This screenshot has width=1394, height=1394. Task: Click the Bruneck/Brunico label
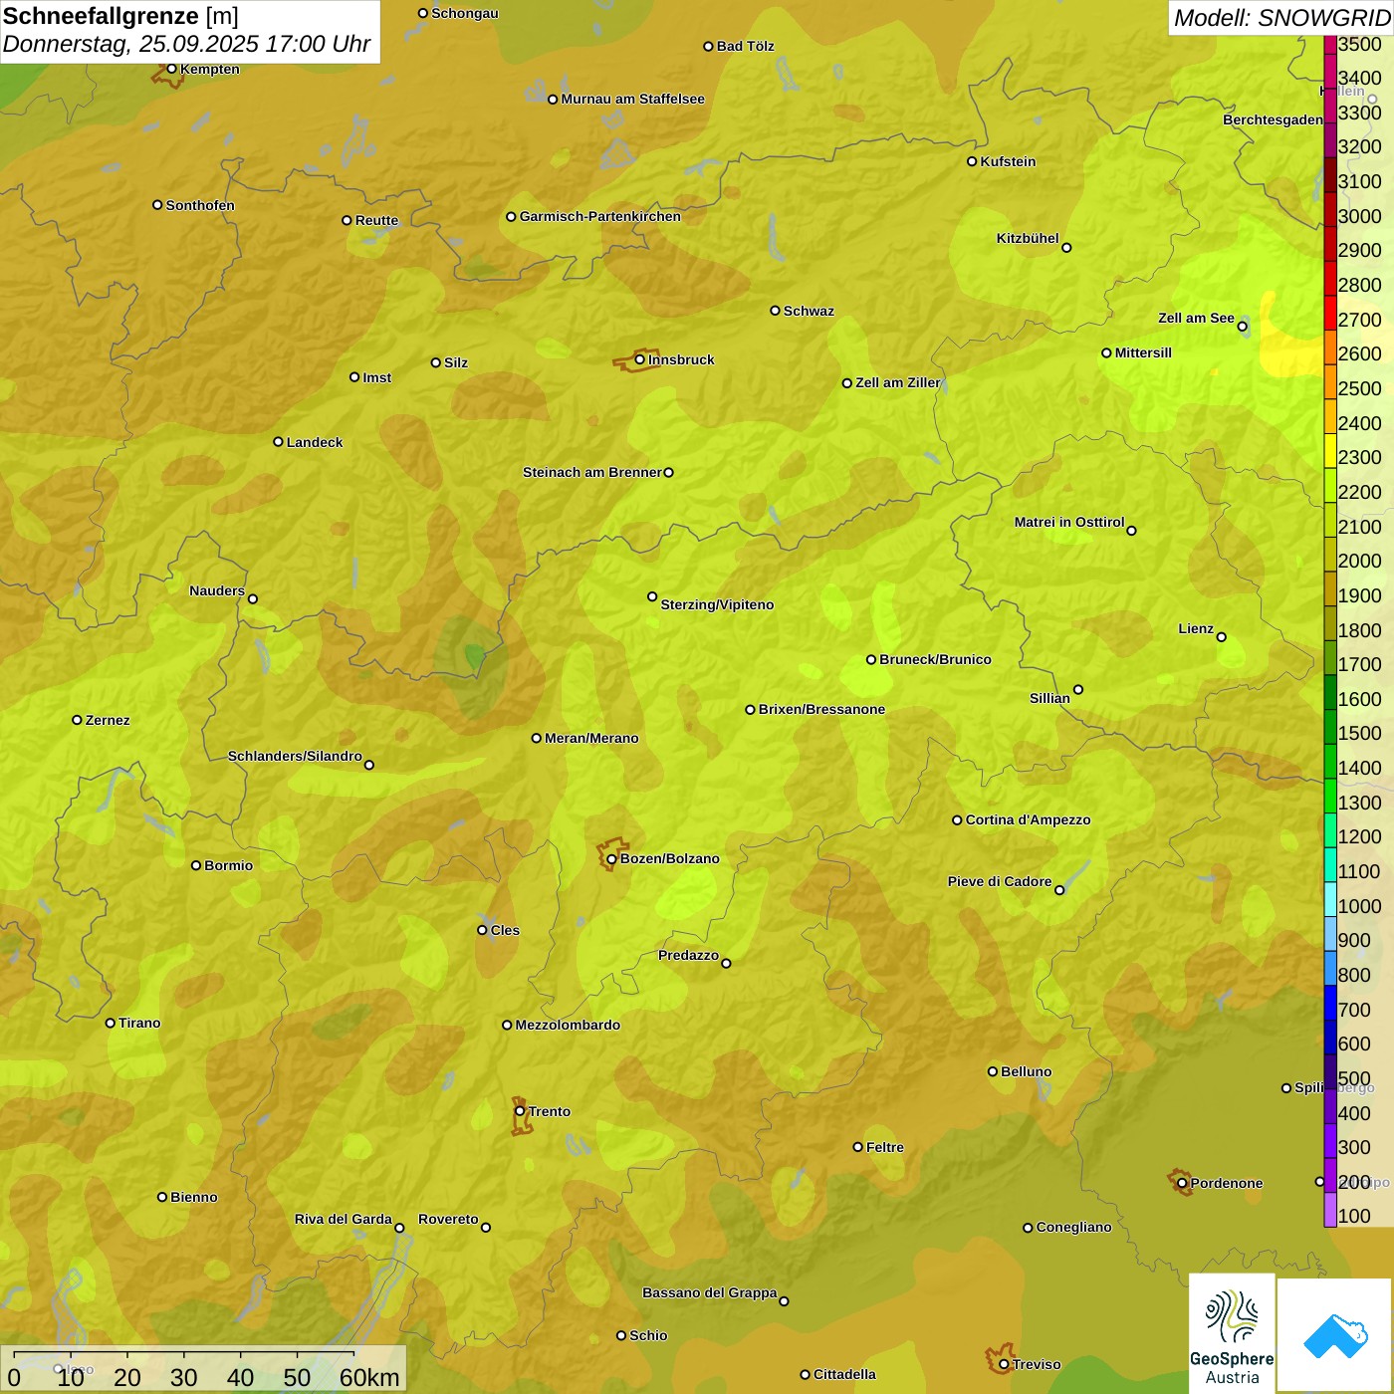click(x=935, y=659)
